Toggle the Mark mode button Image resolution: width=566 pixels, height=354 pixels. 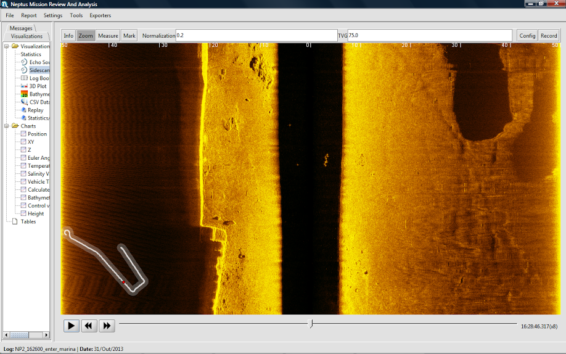(x=129, y=35)
